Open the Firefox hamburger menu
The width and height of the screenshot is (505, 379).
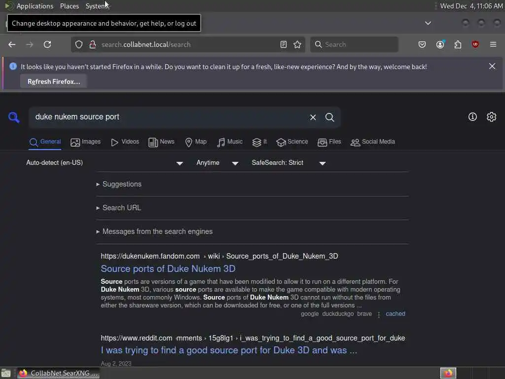[x=493, y=44]
